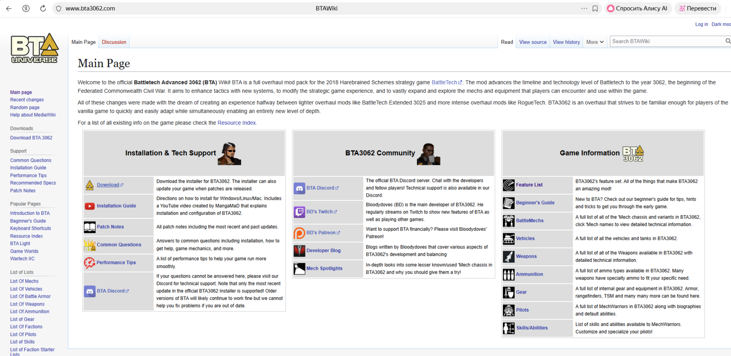Click the Ammunition icon
The width and height of the screenshot is (731, 356).
[x=509, y=275]
